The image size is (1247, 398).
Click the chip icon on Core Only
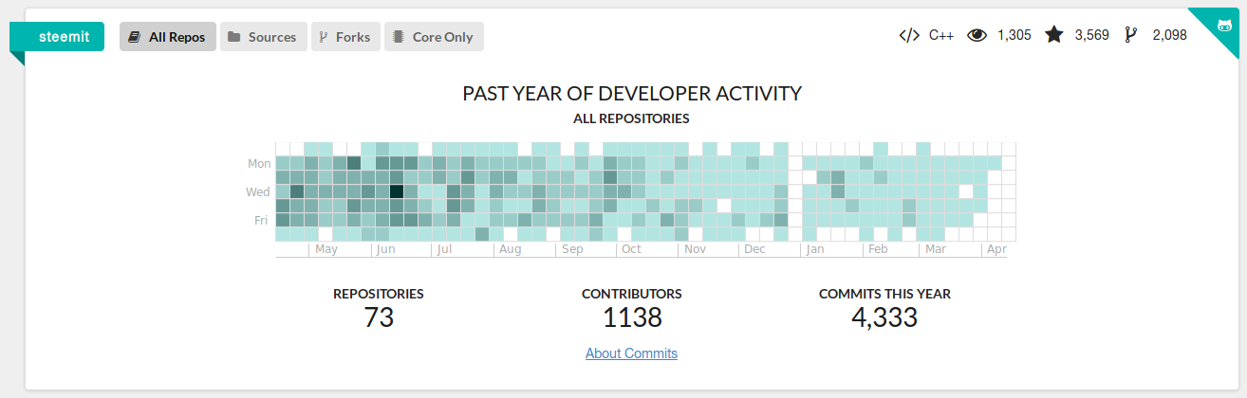point(399,37)
